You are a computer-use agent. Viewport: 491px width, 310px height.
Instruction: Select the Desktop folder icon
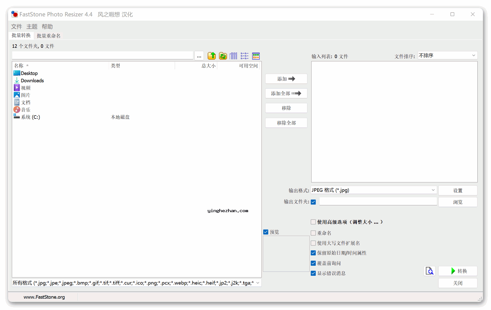(17, 73)
